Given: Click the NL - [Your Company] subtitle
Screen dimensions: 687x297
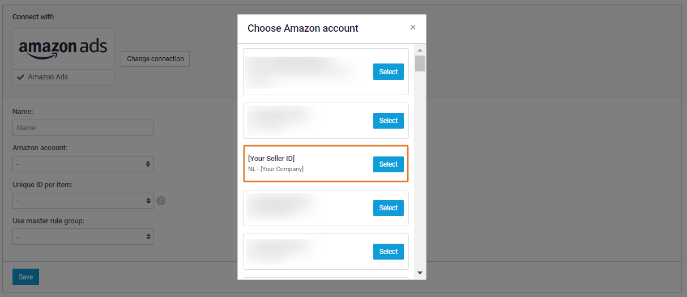Looking at the screenshot, I should tap(276, 169).
